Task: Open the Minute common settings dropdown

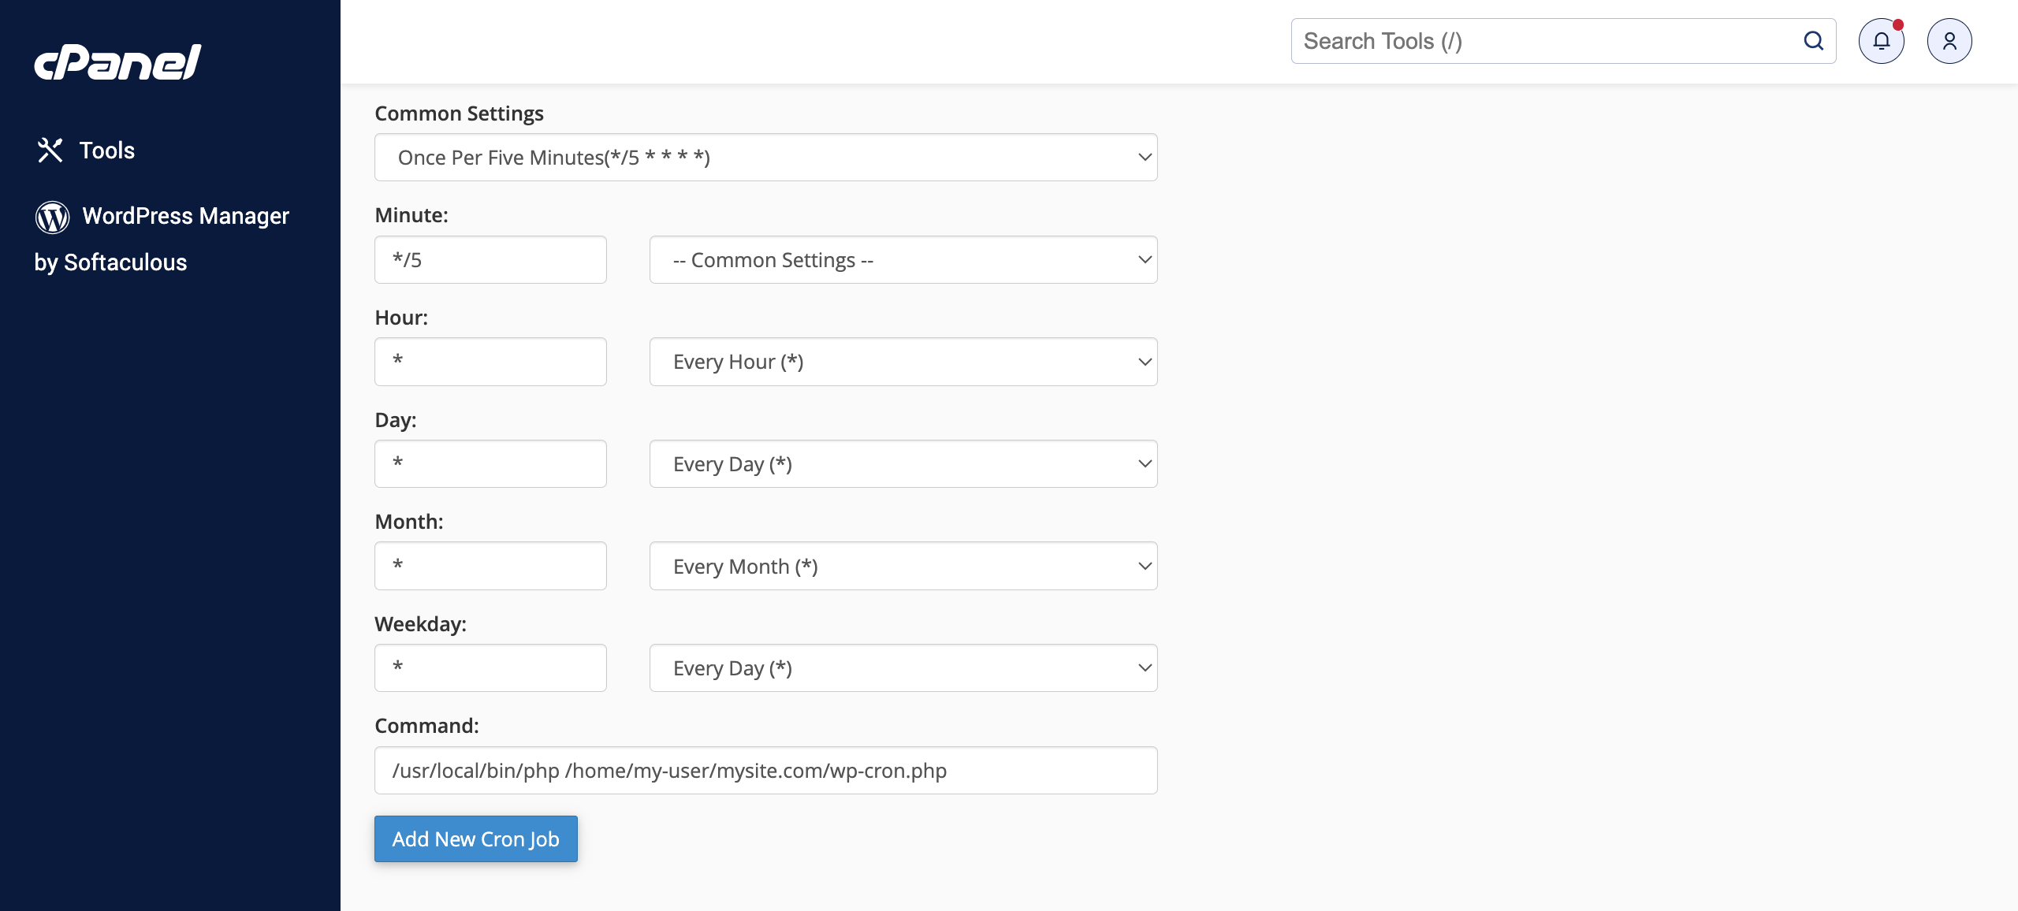Action: [x=903, y=259]
